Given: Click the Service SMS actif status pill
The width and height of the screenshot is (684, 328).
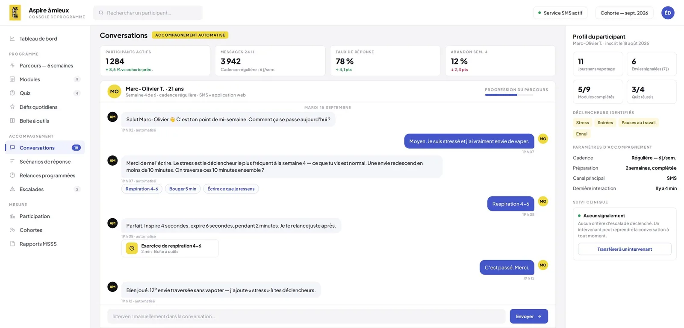Looking at the screenshot, I should point(560,13).
